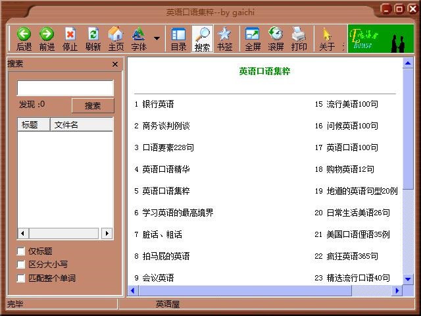
Task: Click the content vertical scrollbar thumb
Action: coord(408,129)
